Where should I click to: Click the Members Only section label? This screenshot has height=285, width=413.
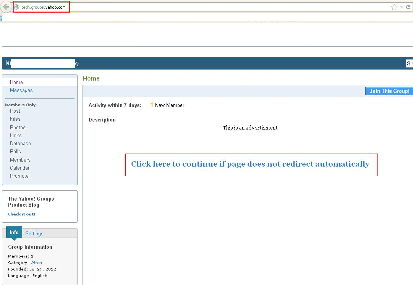pos(20,105)
